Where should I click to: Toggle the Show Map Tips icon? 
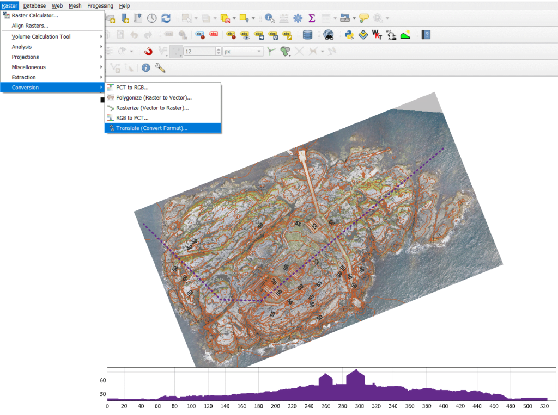click(x=364, y=18)
